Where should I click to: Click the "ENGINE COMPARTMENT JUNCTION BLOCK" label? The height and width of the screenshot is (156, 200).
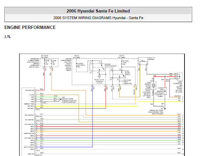pos(66,61)
